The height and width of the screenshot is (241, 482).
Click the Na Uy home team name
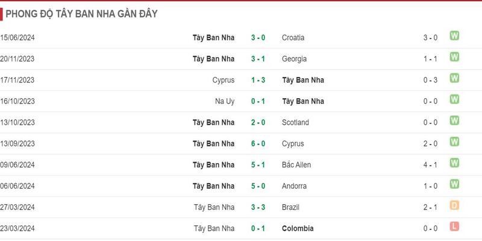pyautogui.click(x=225, y=101)
